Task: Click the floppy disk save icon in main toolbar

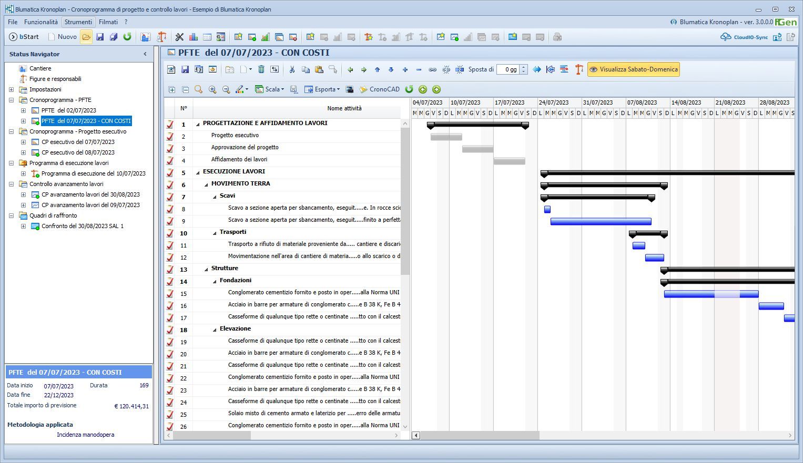Action: point(100,37)
